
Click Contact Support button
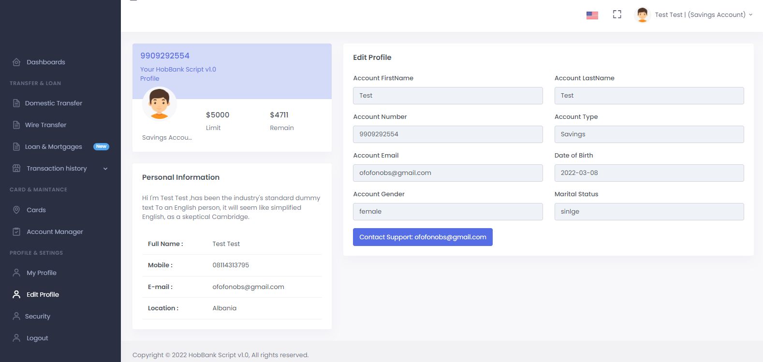pyautogui.click(x=423, y=237)
